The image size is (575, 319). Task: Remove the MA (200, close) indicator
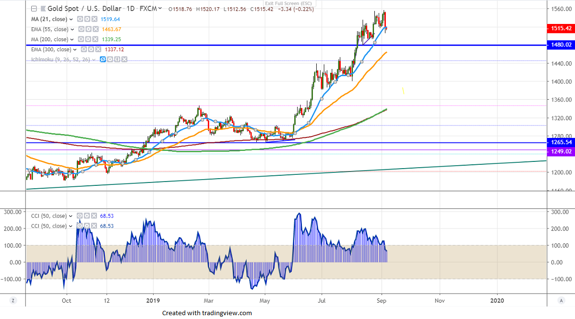(95, 39)
